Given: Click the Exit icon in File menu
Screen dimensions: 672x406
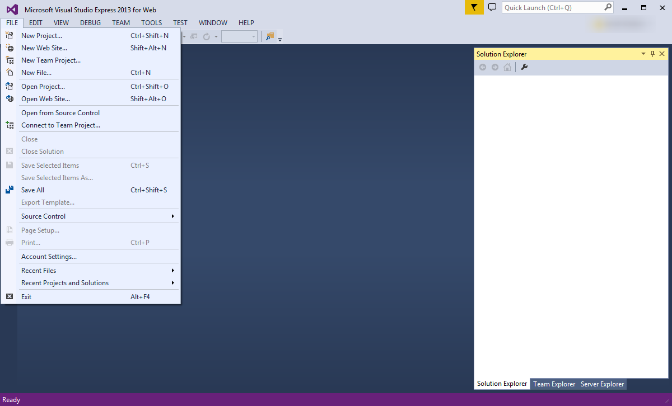Looking at the screenshot, I should coord(10,297).
